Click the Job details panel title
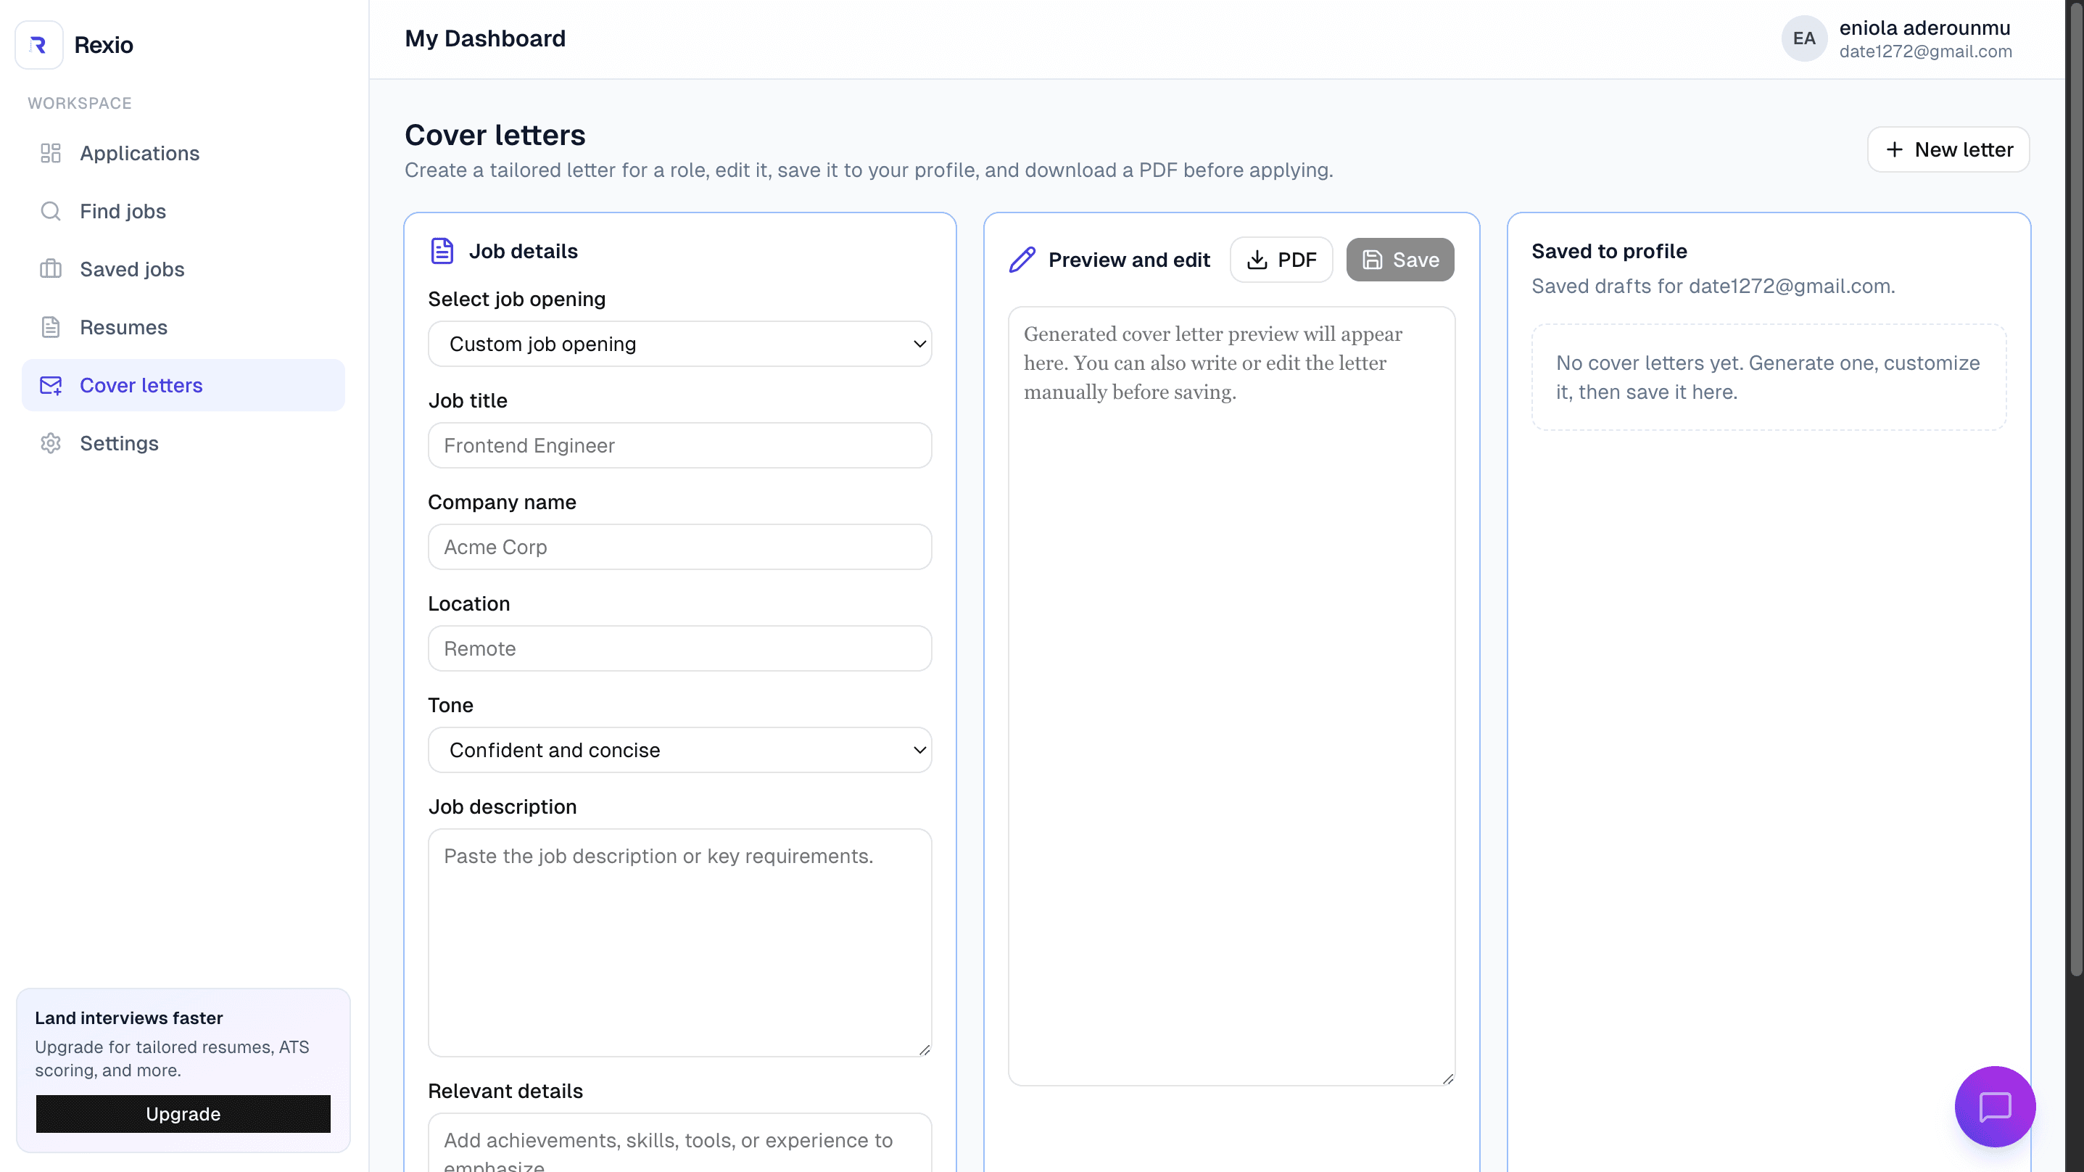This screenshot has height=1172, width=2084. (x=524, y=251)
